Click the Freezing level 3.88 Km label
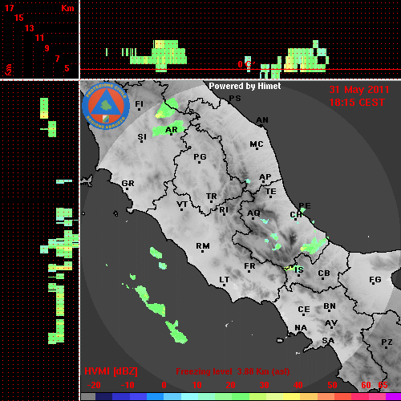 coord(233,371)
